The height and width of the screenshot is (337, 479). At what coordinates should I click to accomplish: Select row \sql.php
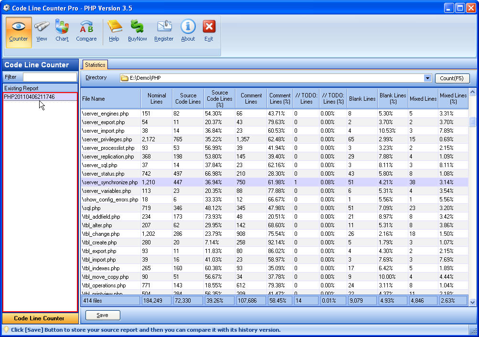pos(274,208)
